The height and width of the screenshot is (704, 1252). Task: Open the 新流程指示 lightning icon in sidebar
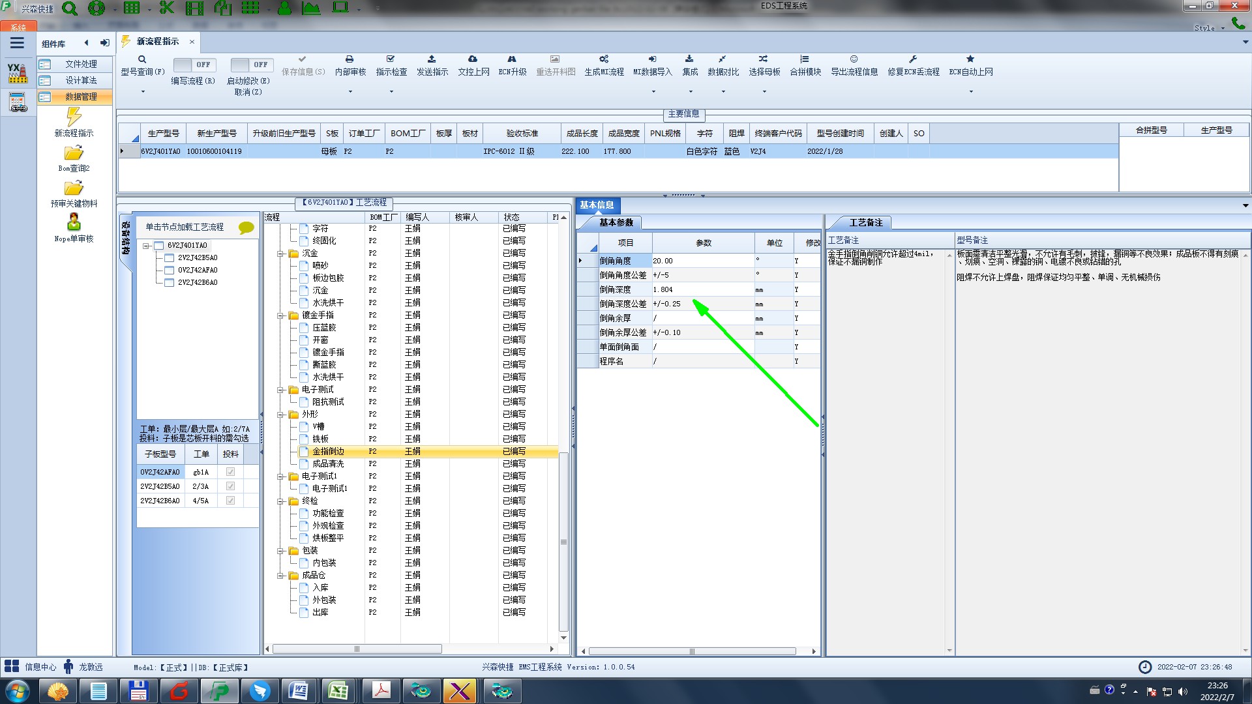tap(74, 117)
